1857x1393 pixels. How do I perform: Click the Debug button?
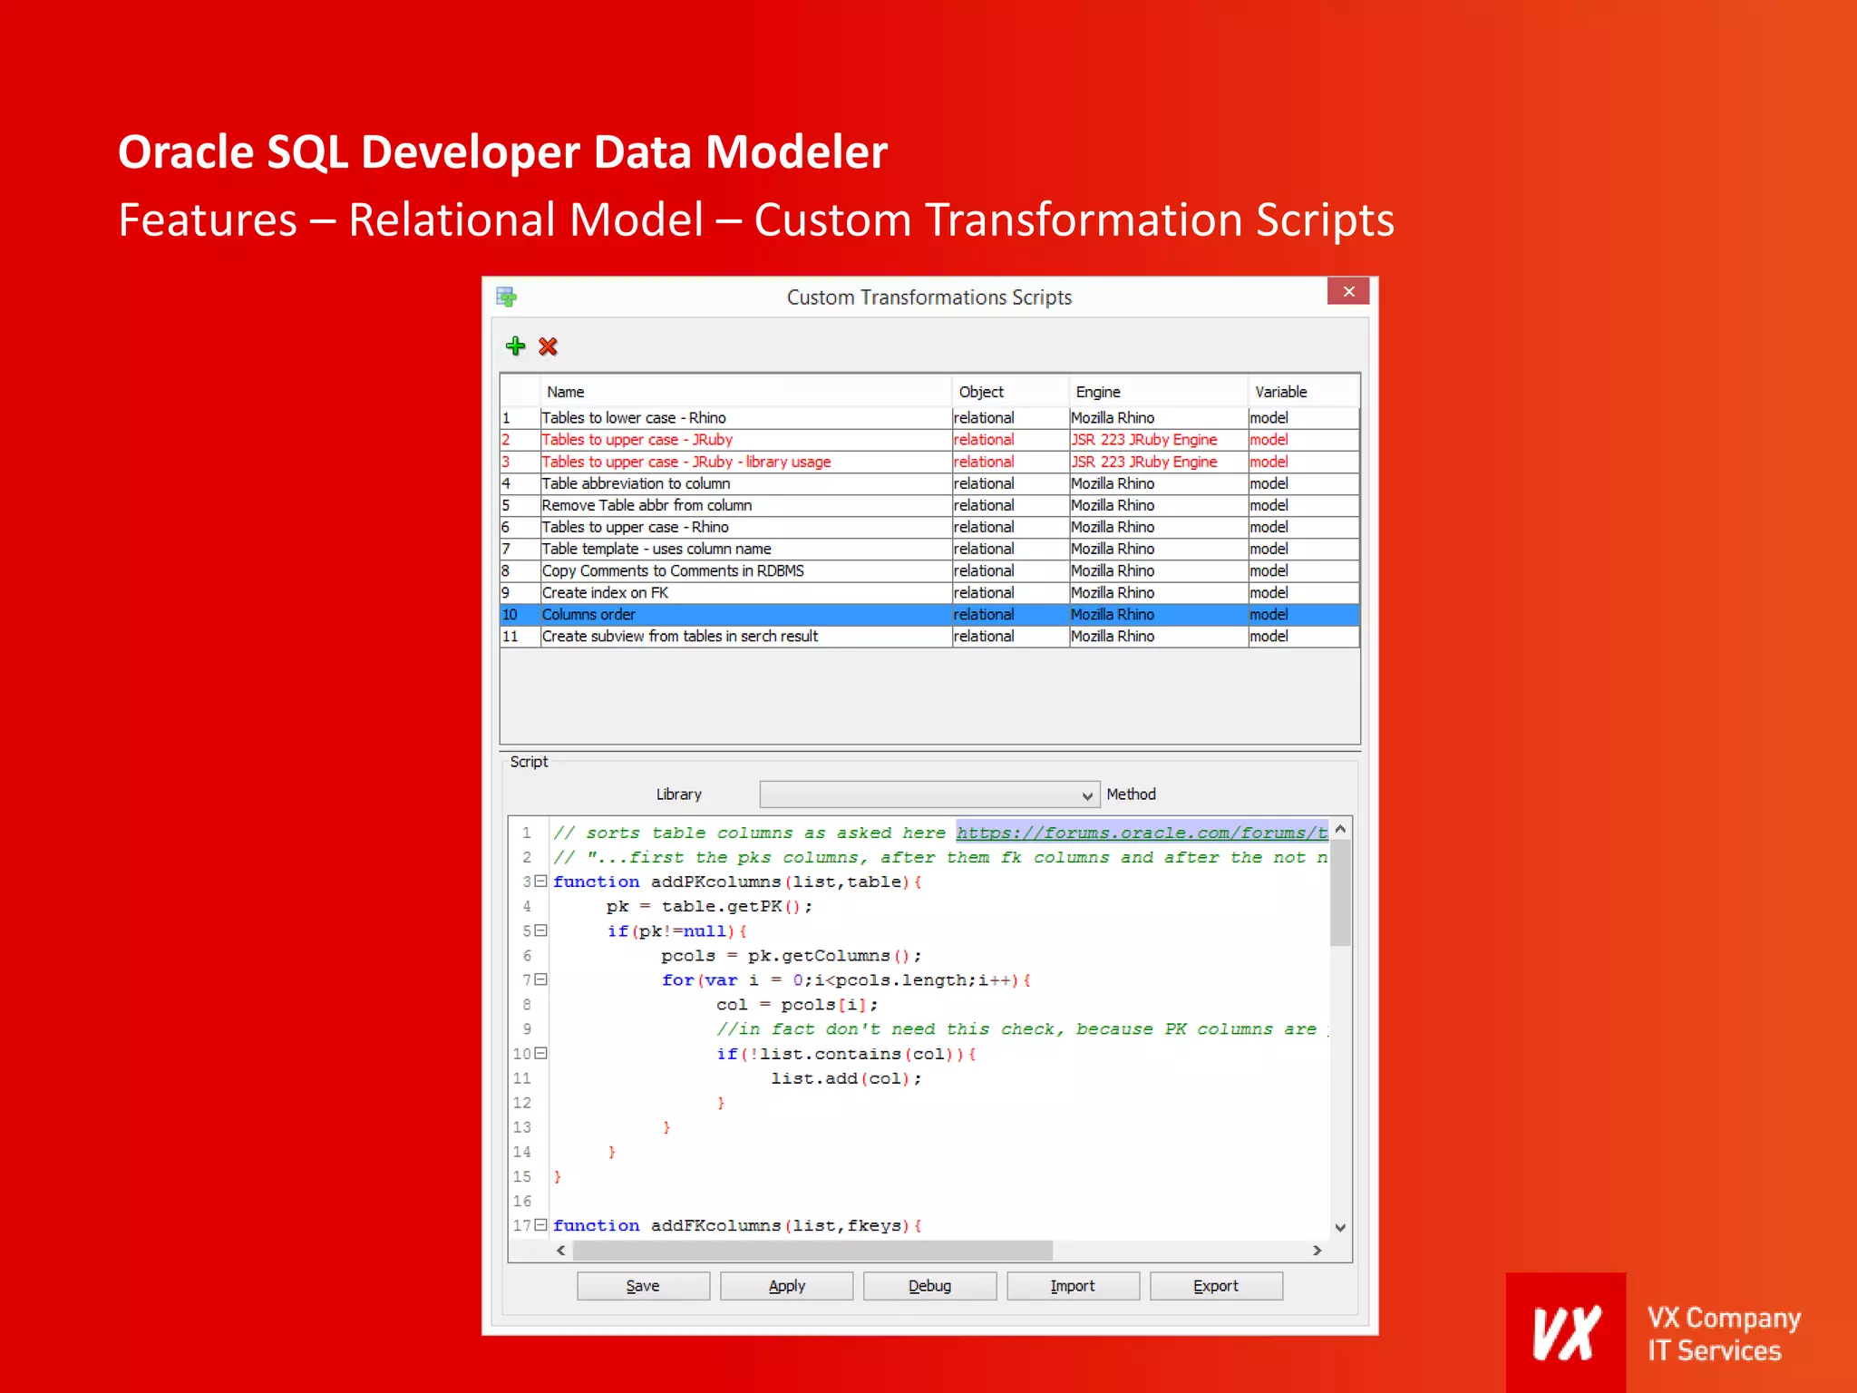click(929, 1286)
